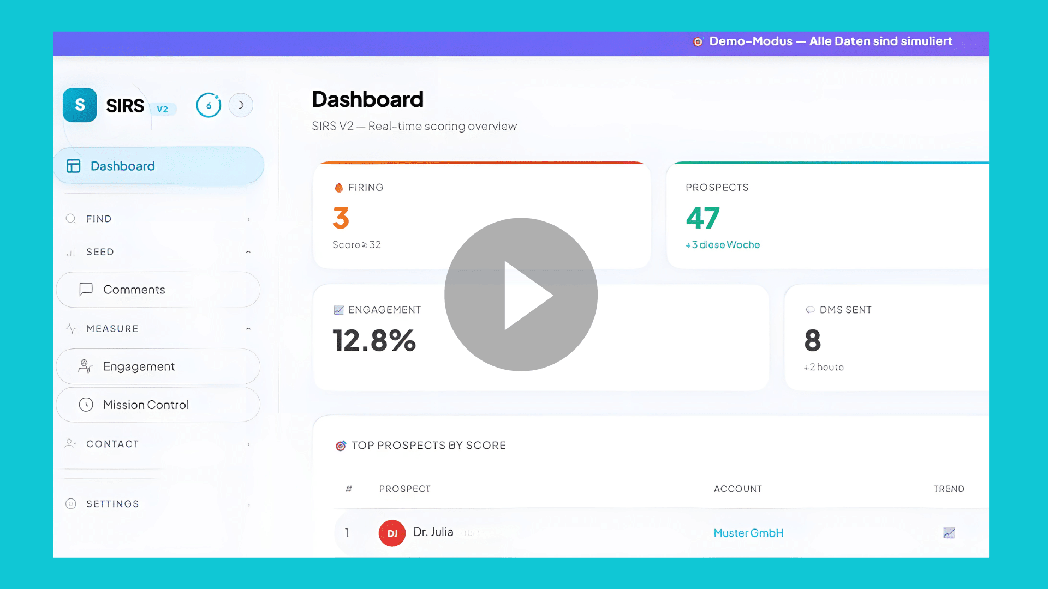Click the Mission Control clock icon
This screenshot has height=589, width=1048.
86,405
